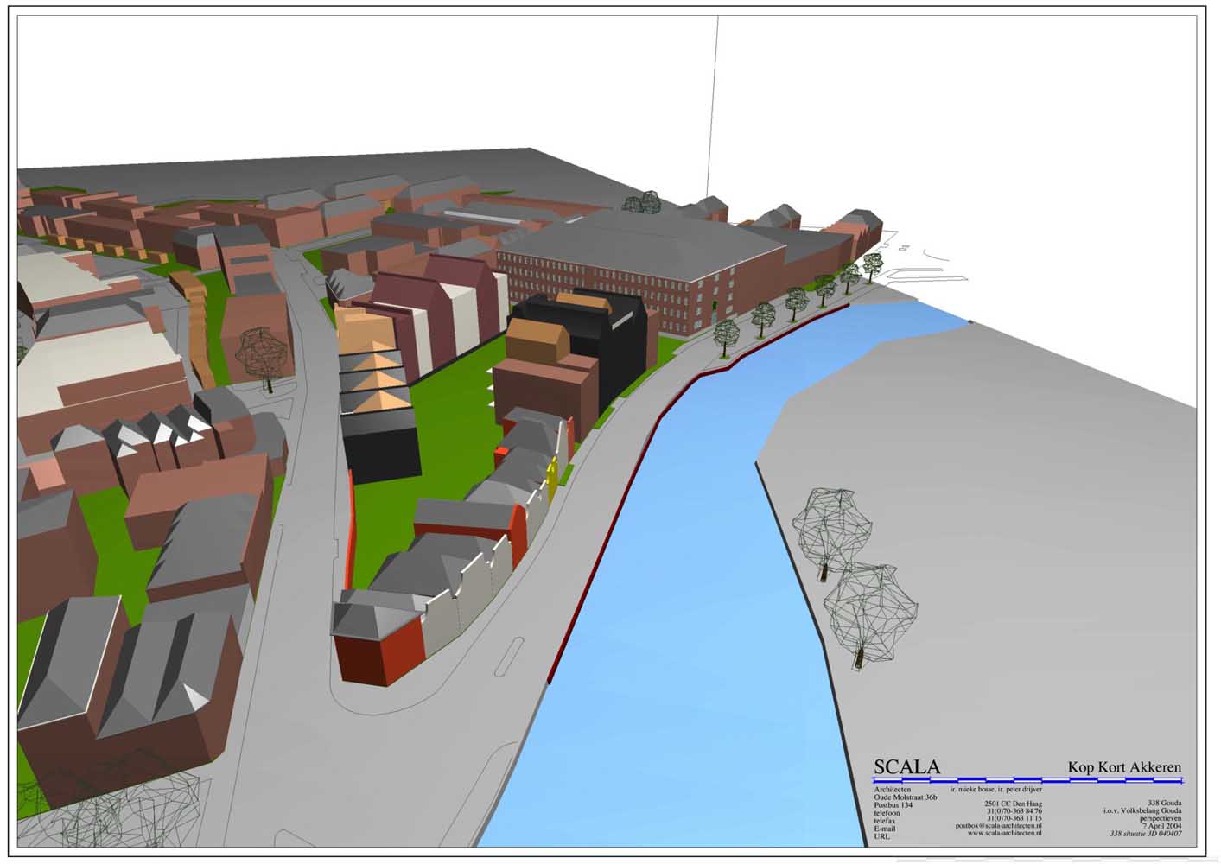Image resolution: width=1221 pixels, height=864 pixels.
Task: Click the telephone number 31(0)70-363 84 76
Action: point(1014,811)
